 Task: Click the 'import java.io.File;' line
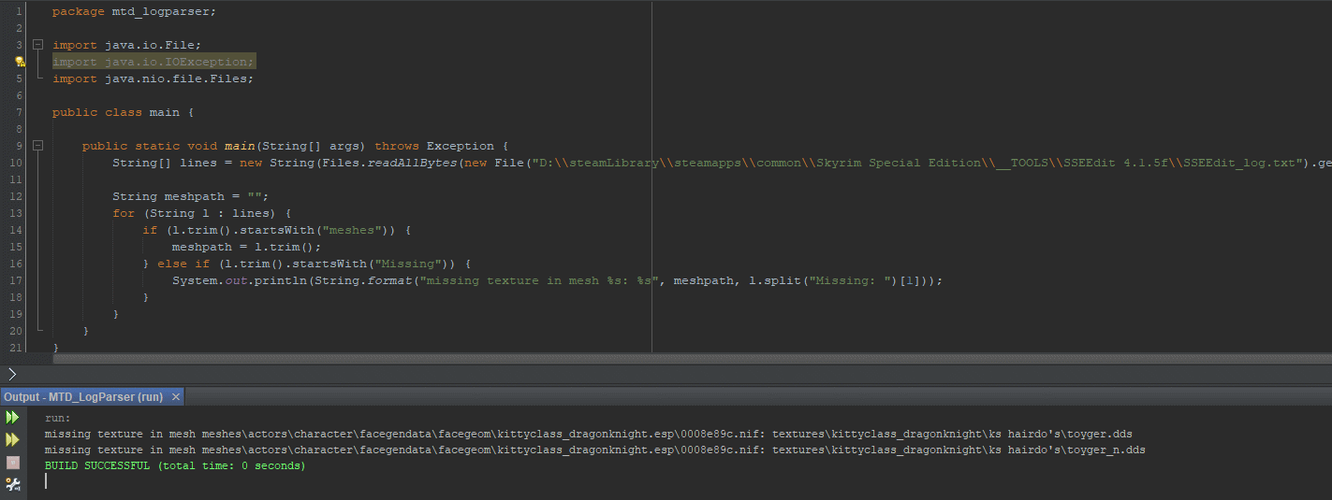(127, 45)
